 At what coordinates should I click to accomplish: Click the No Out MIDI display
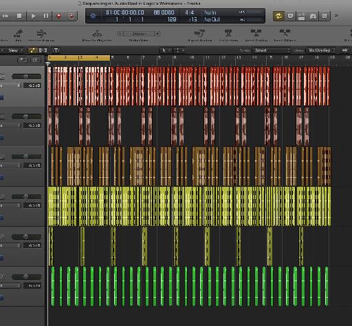click(x=212, y=19)
